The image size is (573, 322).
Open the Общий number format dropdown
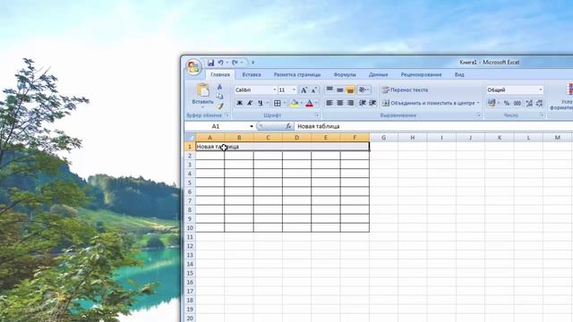click(x=541, y=89)
